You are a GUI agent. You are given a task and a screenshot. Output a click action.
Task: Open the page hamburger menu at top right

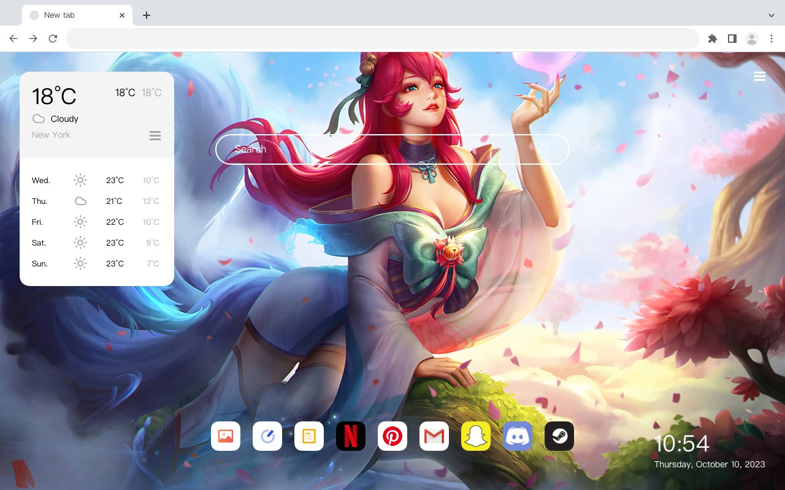[760, 77]
